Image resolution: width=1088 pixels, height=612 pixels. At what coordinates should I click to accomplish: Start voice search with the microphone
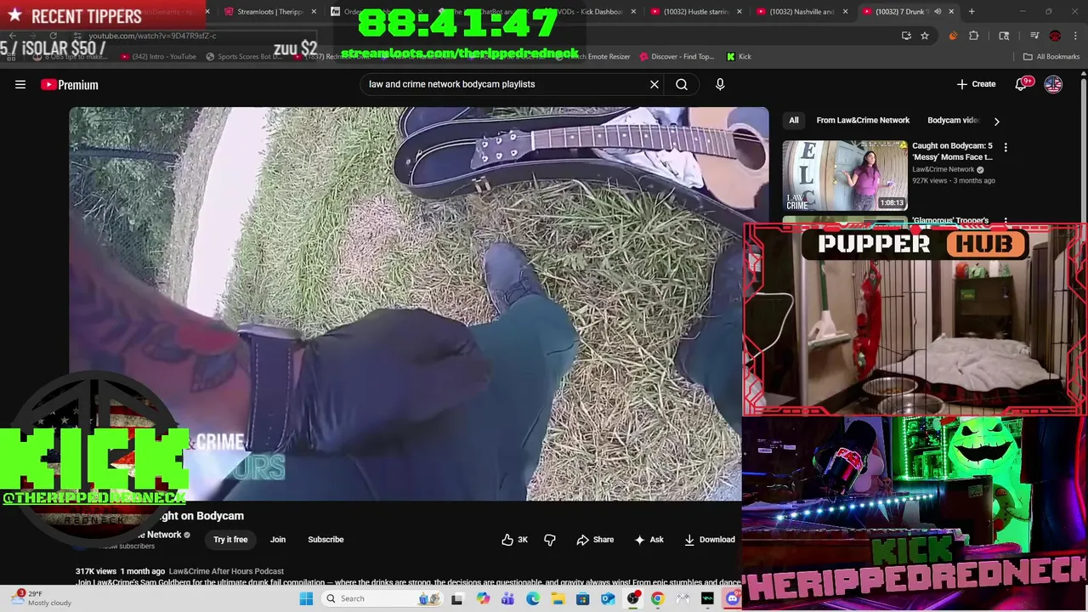click(x=720, y=84)
